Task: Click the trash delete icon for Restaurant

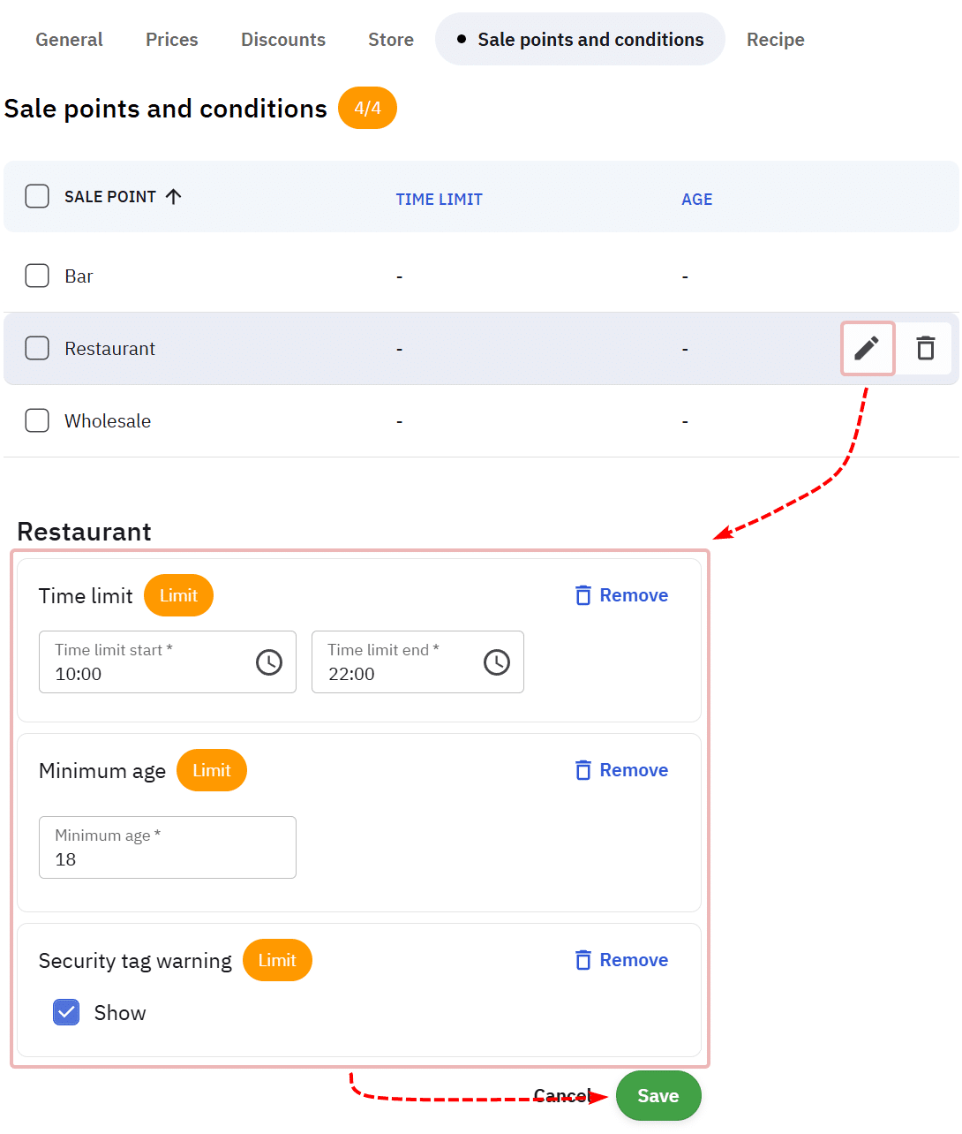Action: [x=925, y=348]
